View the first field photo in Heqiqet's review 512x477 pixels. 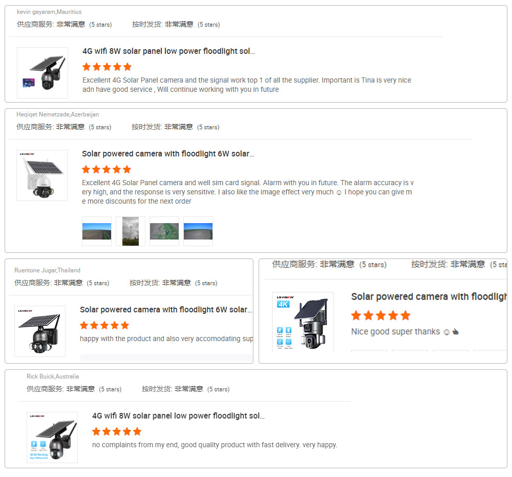click(x=97, y=231)
